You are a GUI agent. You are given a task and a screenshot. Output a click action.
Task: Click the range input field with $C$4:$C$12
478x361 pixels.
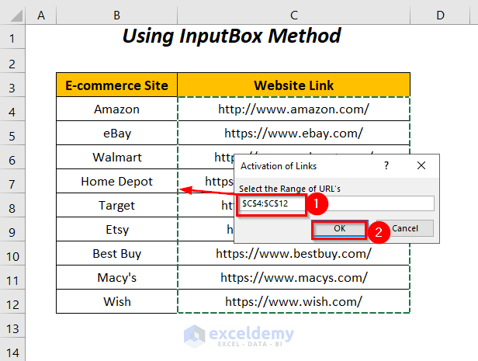pyautogui.click(x=337, y=203)
